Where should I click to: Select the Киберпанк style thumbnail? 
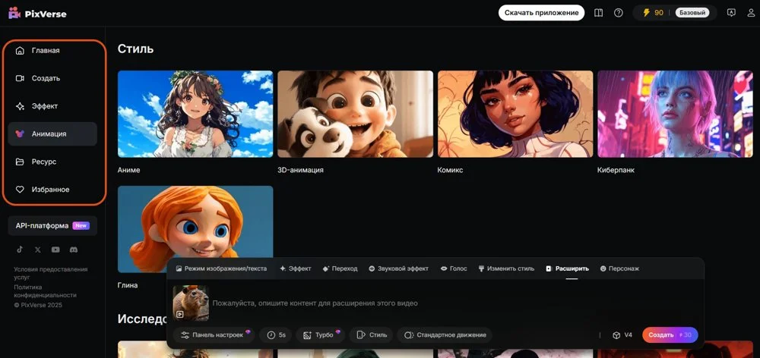click(x=676, y=115)
